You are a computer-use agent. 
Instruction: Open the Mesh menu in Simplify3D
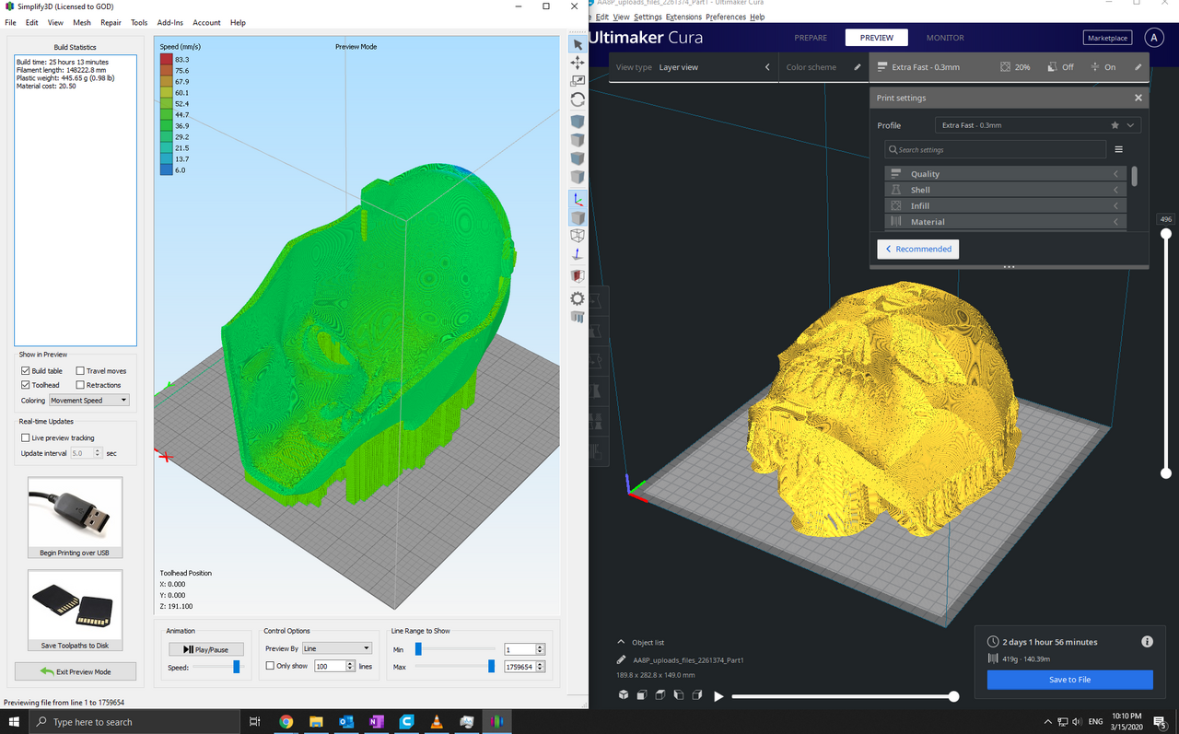[82, 22]
